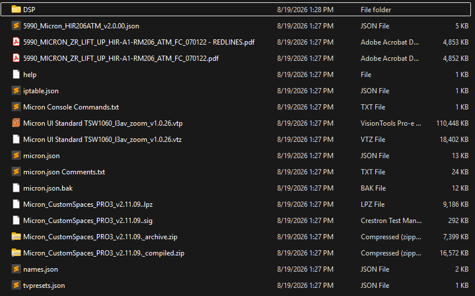Select the DSP folder name
The image size is (475, 296).
click(29, 10)
